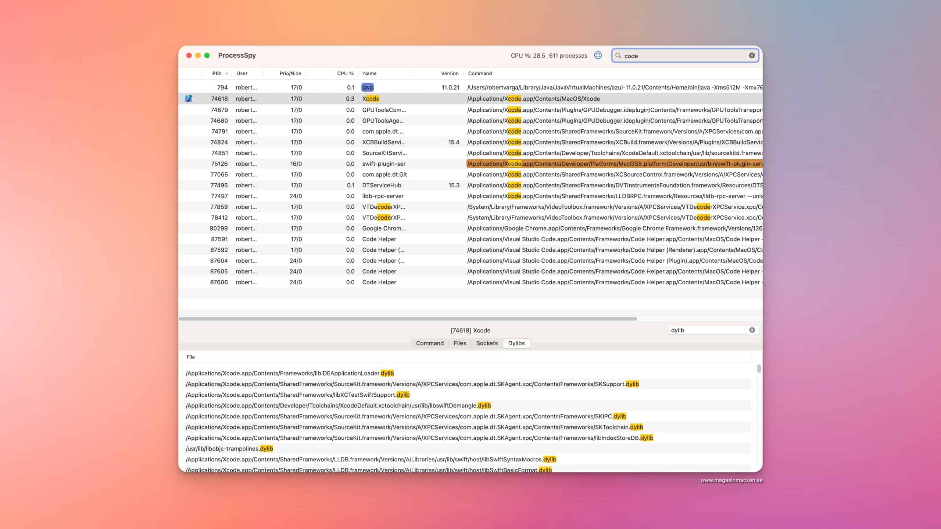Click the PID sort direction arrow
This screenshot has height=529, width=941.
[x=227, y=73]
